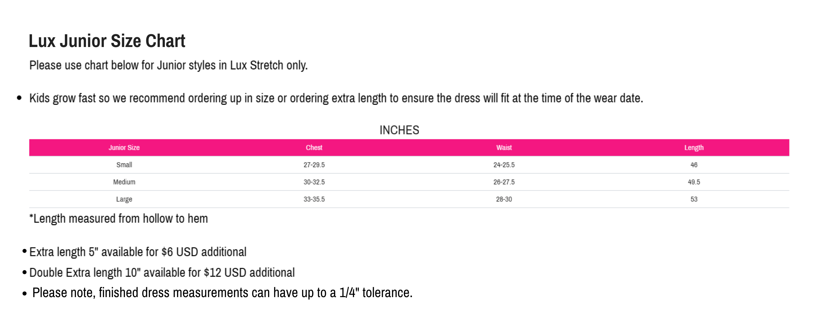Click the 26-27.5 waist measurement cell
Viewport: 814px width, 318px height.
(504, 182)
